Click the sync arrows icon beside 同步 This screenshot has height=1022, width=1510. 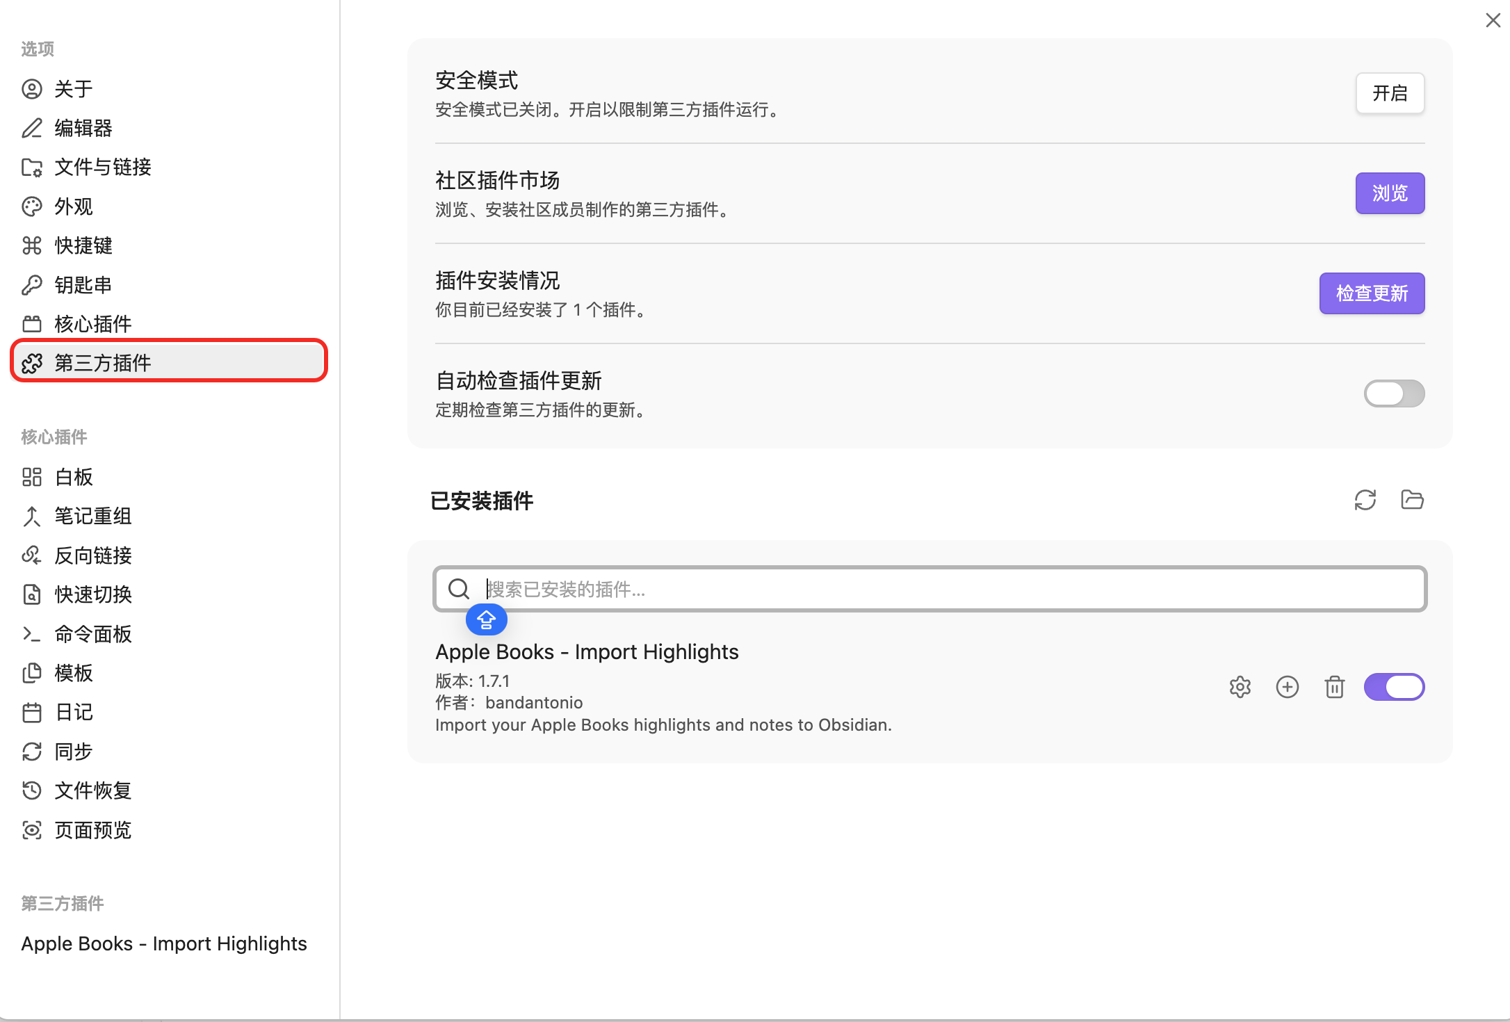32,752
